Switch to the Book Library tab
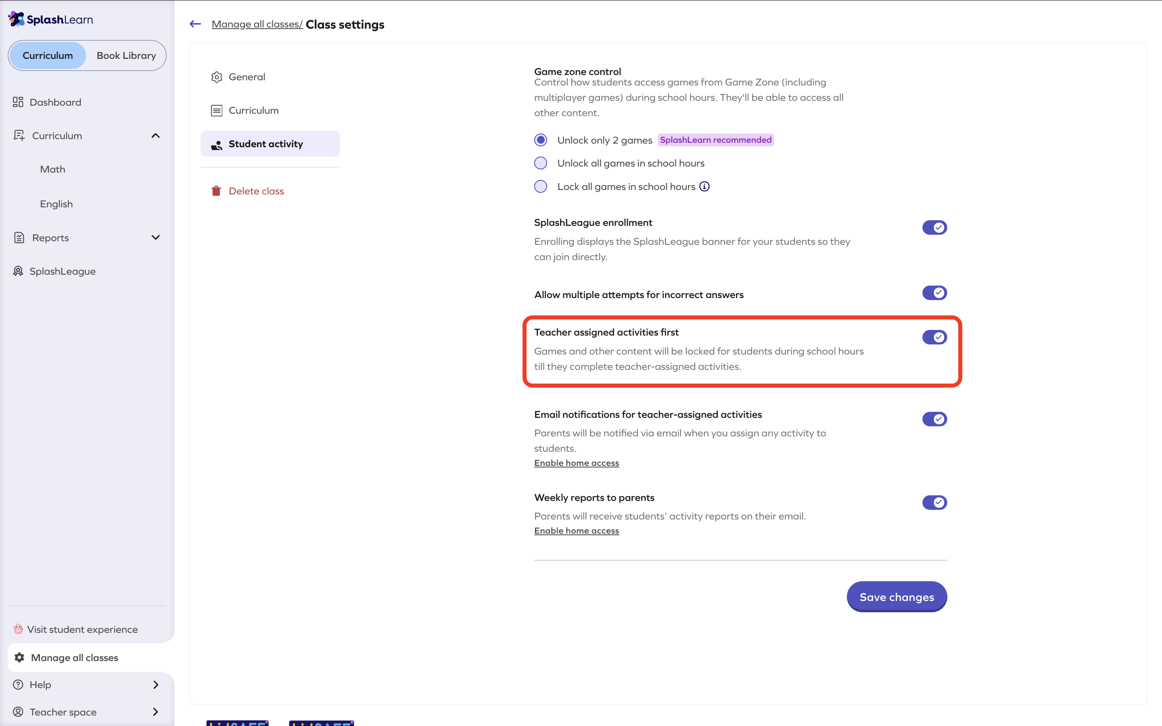This screenshot has height=726, width=1162. tap(126, 56)
